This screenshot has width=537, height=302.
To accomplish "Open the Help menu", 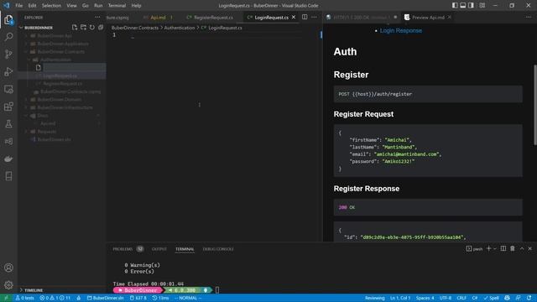I will [x=136, y=6].
